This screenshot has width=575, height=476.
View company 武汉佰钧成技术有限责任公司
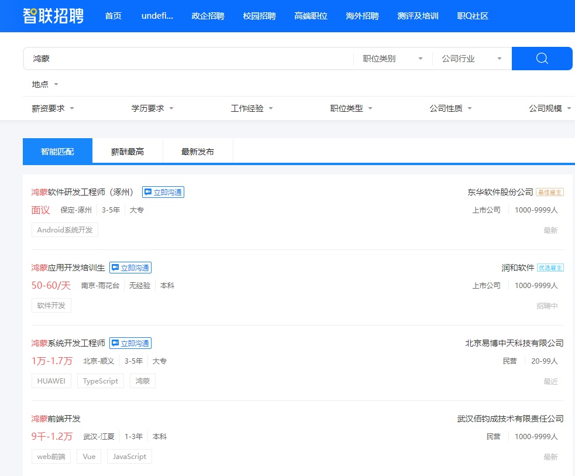click(x=510, y=419)
